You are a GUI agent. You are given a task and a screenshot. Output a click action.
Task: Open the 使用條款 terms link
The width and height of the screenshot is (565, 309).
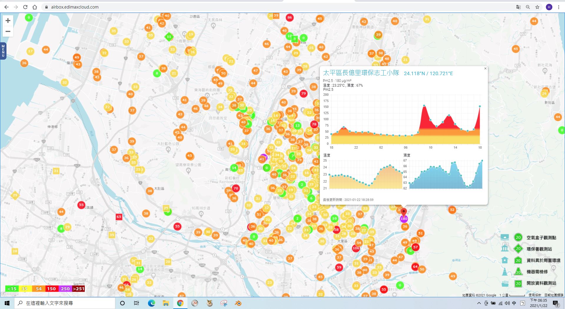pyautogui.click(x=535, y=295)
